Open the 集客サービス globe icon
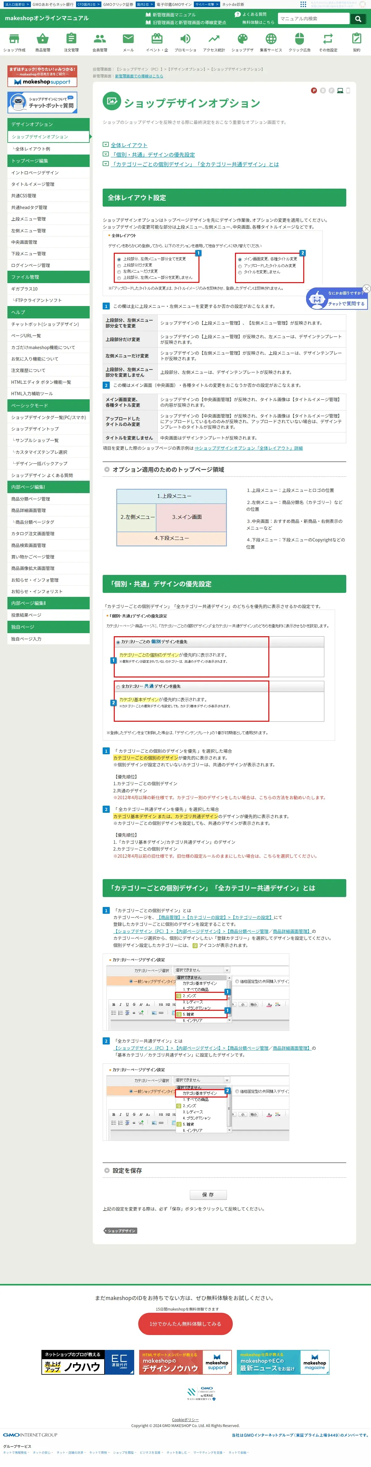Screen dimensions: 371x1467 (271, 39)
